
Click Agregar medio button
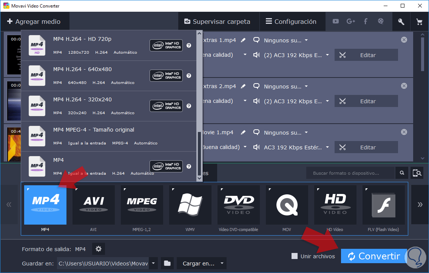point(34,22)
